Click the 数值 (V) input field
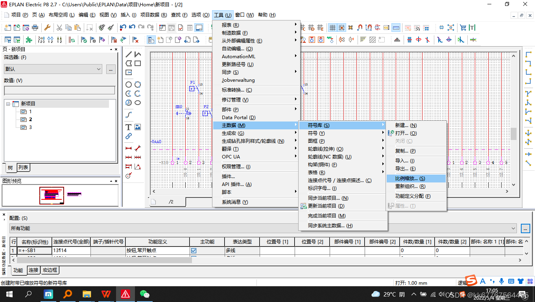The width and height of the screenshot is (535, 302). 59,90
